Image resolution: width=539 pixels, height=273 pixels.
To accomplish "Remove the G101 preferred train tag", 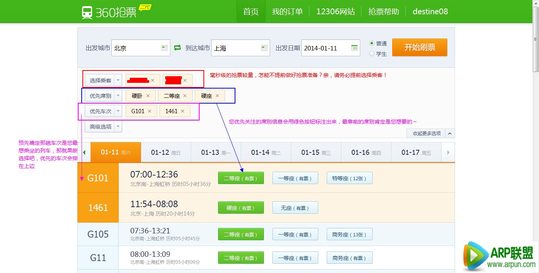I will click(x=150, y=111).
